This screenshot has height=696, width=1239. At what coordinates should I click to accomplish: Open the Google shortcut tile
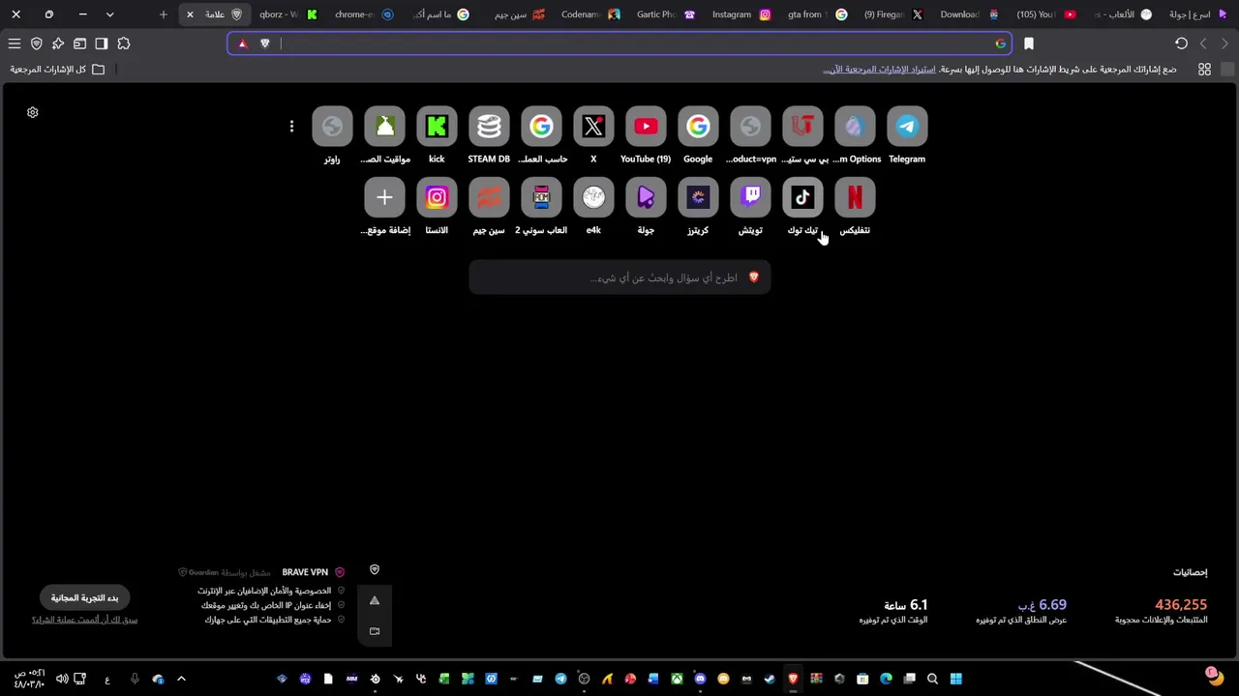click(698, 127)
